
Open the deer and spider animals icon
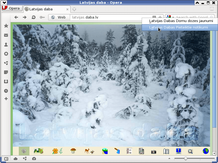point(89,151)
